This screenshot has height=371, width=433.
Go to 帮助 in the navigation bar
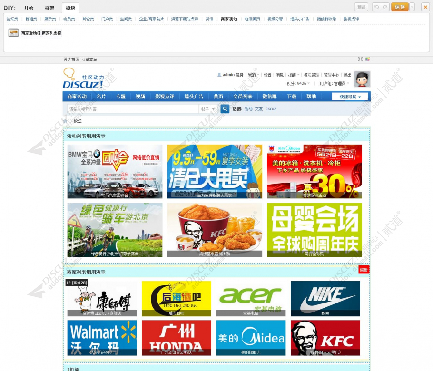coord(311,97)
